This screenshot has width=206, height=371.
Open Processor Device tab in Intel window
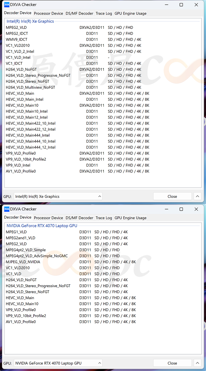[x=48, y=13]
